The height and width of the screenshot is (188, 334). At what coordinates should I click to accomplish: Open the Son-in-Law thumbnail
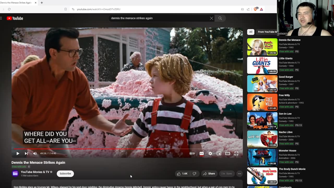262,121
